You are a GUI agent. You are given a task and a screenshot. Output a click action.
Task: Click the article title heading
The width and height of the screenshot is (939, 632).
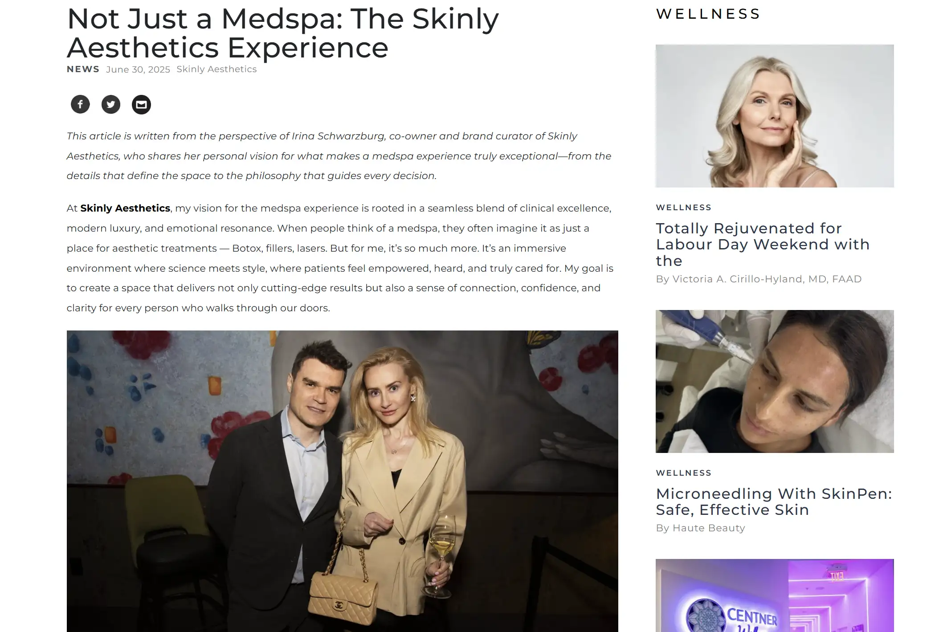[283, 33]
